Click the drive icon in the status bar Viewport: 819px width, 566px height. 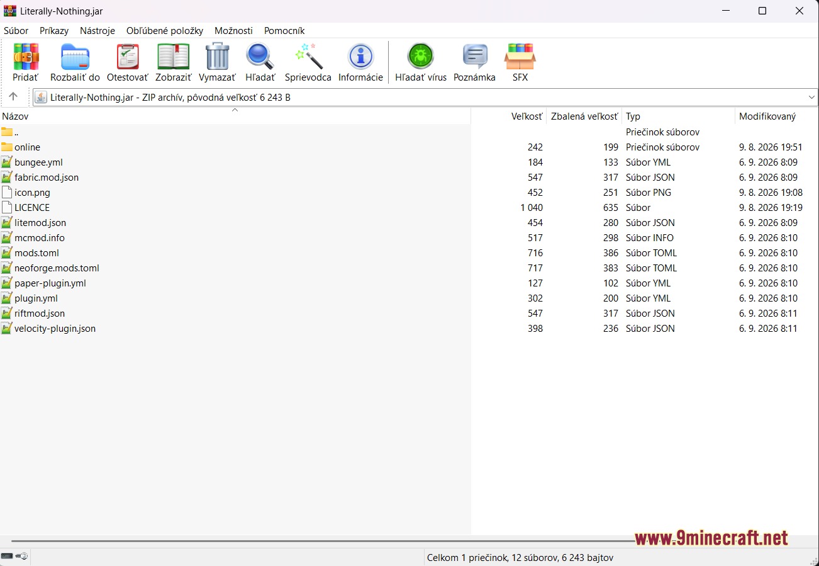coord(7,557)
